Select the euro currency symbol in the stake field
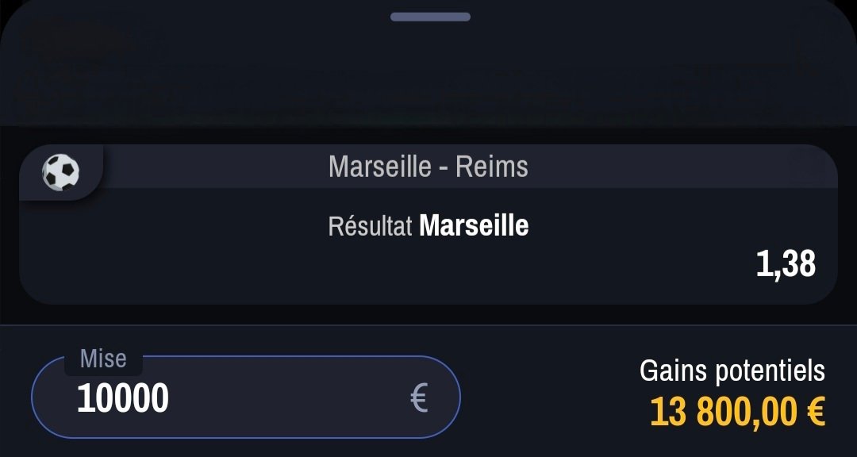 (x=419, y=398)
